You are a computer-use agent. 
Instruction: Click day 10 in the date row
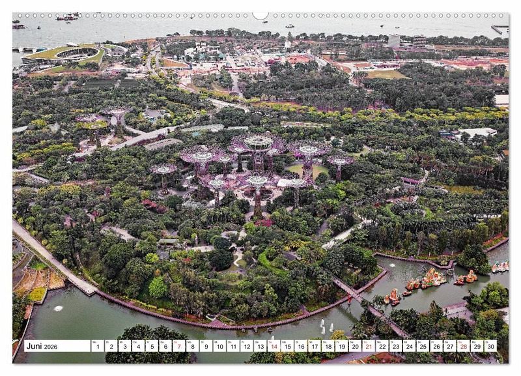point(219,347)
